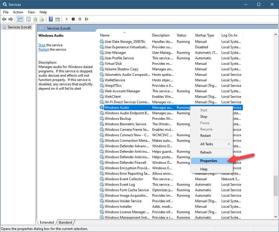
Task: Select Windows Font Cache Service row
Action: 171,190
